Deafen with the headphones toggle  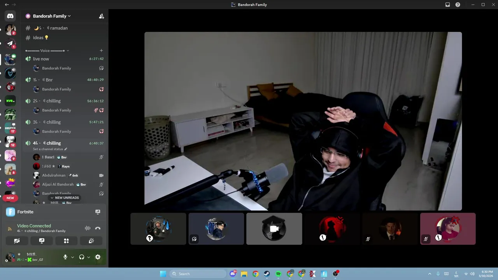click(82, 257)
